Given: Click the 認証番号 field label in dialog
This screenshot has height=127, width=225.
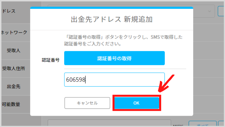Looking at the screenshot, I should tap(51, 60).
